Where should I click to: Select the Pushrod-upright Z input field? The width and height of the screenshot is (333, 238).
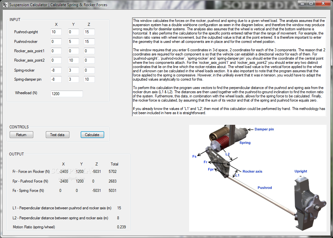point(89,32)
